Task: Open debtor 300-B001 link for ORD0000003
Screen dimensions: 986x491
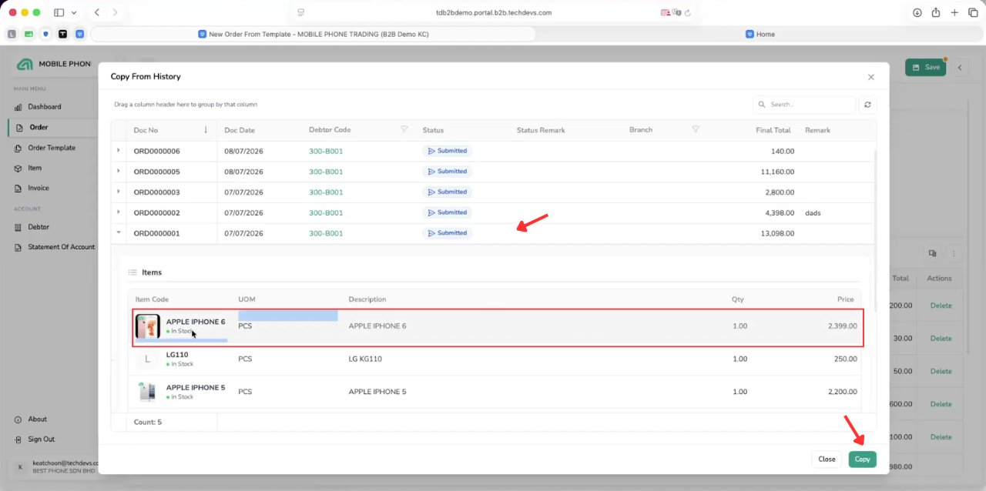Action: pos(326,192)
